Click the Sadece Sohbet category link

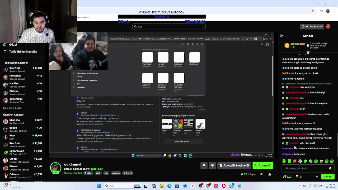(x=73, y=173)
